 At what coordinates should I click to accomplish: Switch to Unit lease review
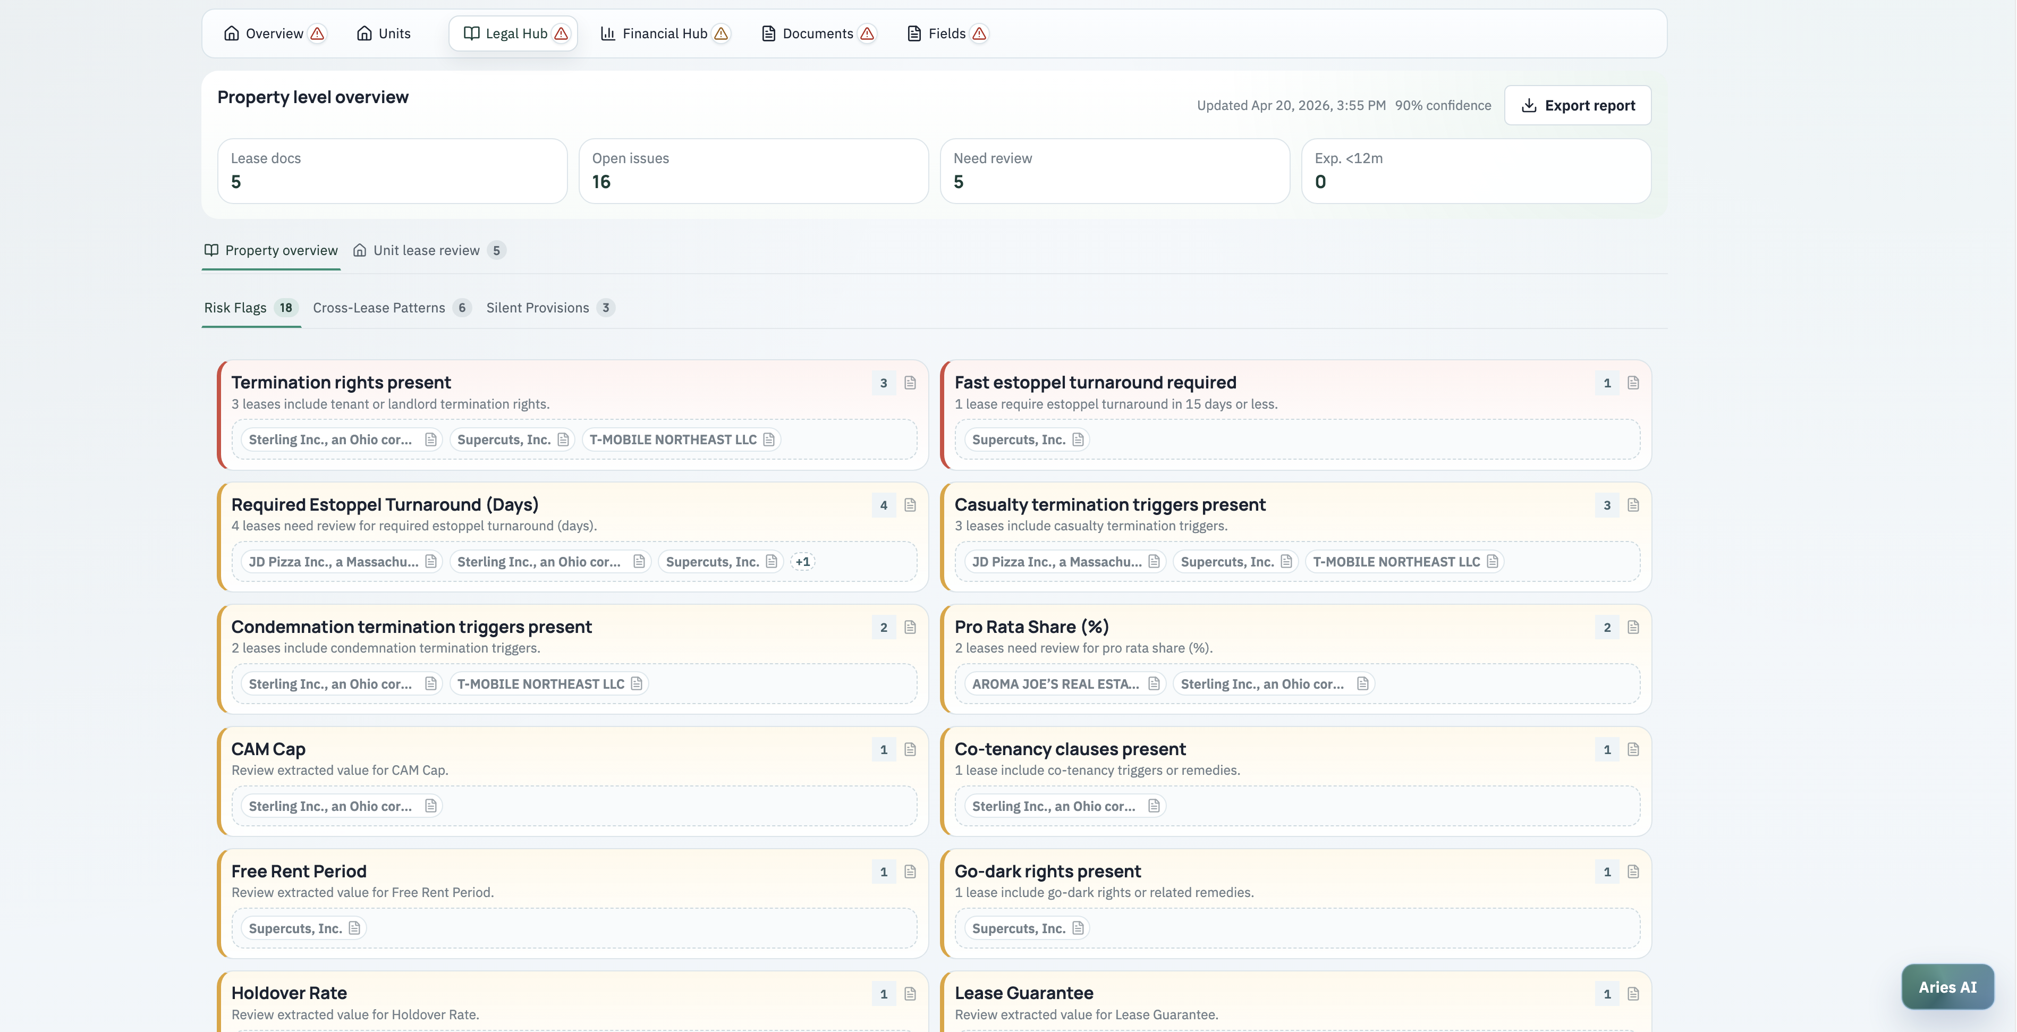coord(428,250)
